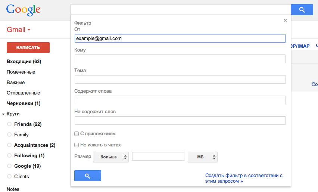
Task: Click the blue filter search button
Action: [88, 176]
